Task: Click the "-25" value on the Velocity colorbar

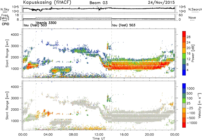Action: 190,108
